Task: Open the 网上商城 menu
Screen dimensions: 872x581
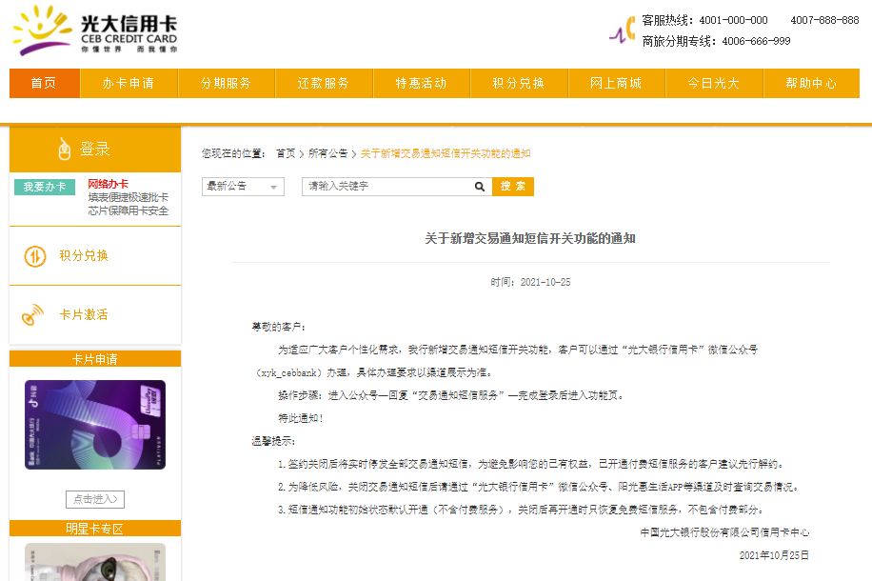Action: coord(617,84)
